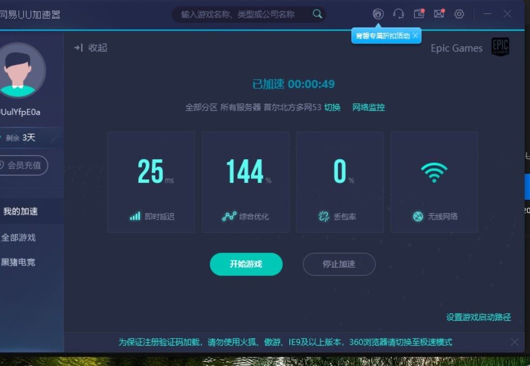Image resolution: width=530 pixels, height=366 pixels.
Task: Click the 开始游戏 button
Action: click(246, 264)
